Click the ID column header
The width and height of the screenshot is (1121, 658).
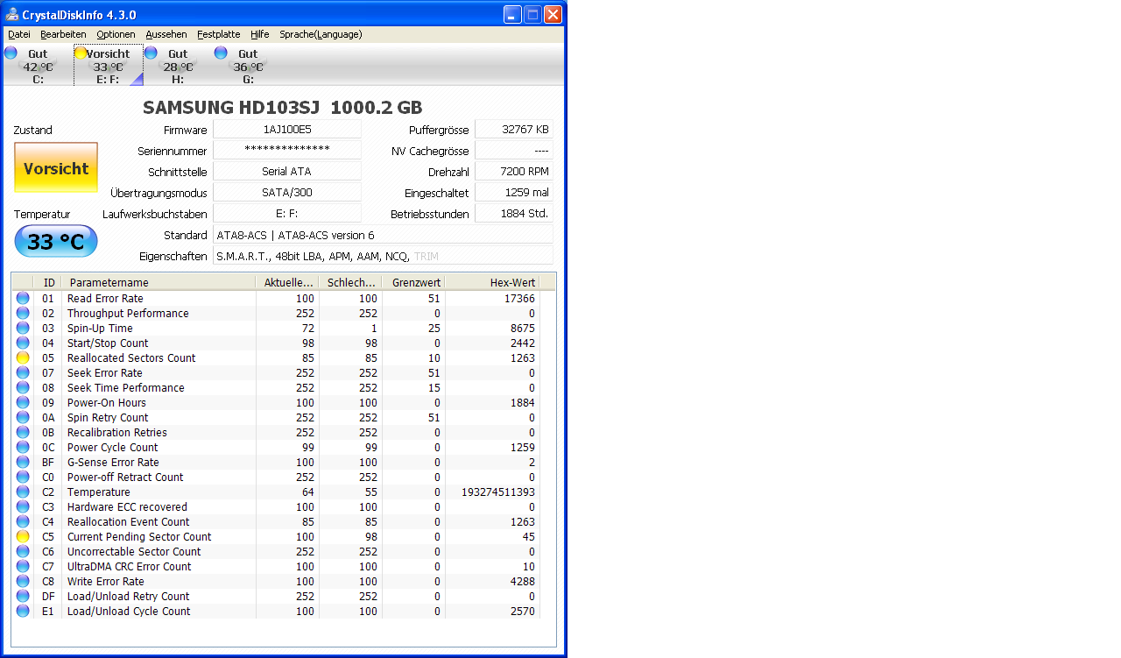[47, 283]
